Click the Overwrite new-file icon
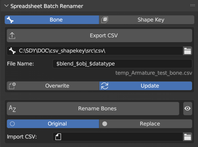This screenshot has width=198, height=147. click(12, 86)
